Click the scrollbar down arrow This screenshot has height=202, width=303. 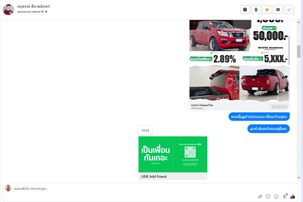[x=299, y=178]
